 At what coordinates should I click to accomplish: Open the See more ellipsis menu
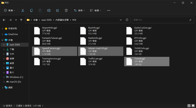pos(109,11)
